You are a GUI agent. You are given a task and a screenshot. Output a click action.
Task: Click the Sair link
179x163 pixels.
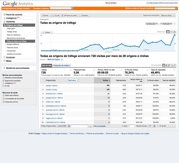pos(176,3)
